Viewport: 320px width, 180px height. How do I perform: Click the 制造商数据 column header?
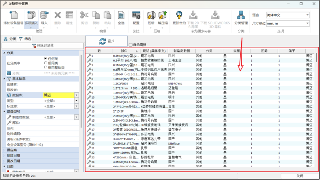pos(181,51)
